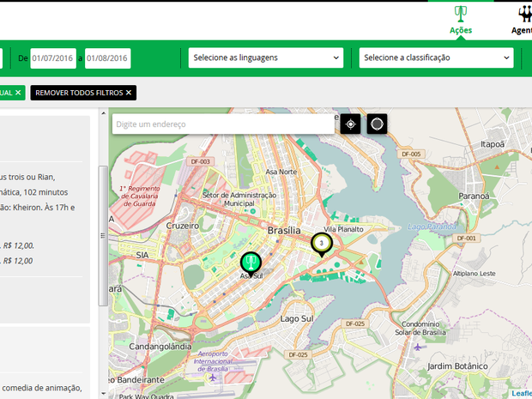Click the airport icon on the map
Image resolution: width=532 pixels, height=399 pixels.
[211, 376]
